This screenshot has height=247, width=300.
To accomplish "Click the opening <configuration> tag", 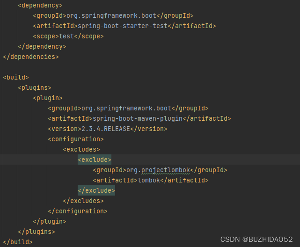I will click(x=76, y=139).
